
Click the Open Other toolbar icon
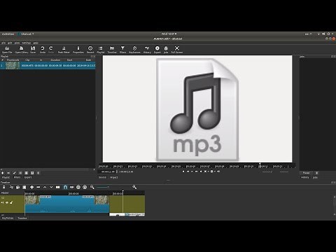coord(21,50)
